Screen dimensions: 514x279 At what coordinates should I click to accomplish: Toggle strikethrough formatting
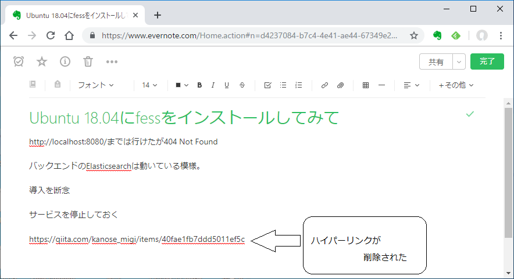point(242,85)
